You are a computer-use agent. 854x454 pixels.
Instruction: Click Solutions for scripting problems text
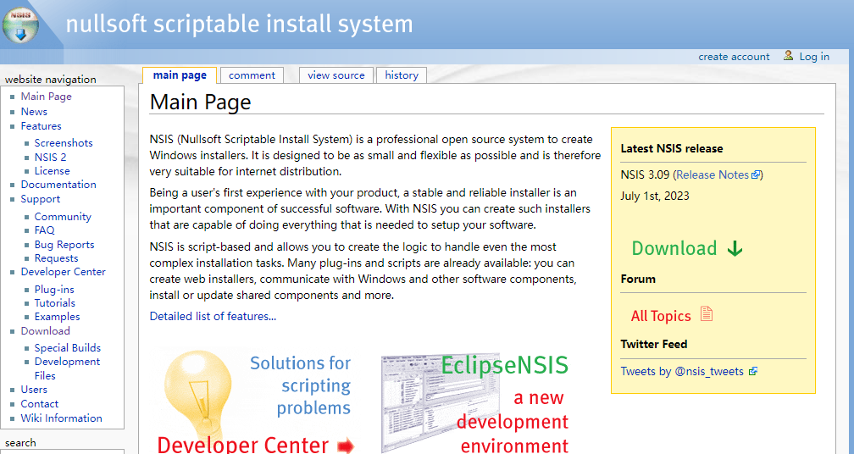(300, 385)
